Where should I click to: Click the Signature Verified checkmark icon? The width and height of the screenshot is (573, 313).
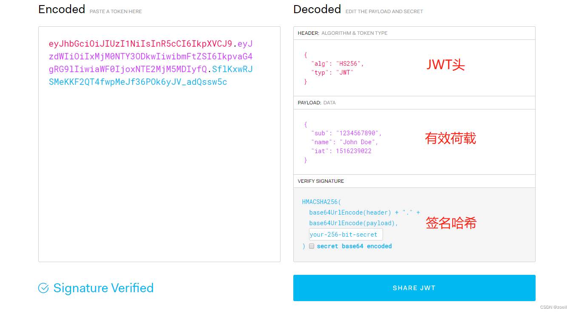click(43, 288)
